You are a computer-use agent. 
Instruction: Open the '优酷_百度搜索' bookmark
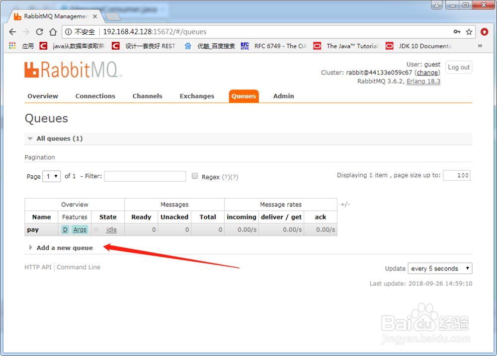tap(210, 46)
